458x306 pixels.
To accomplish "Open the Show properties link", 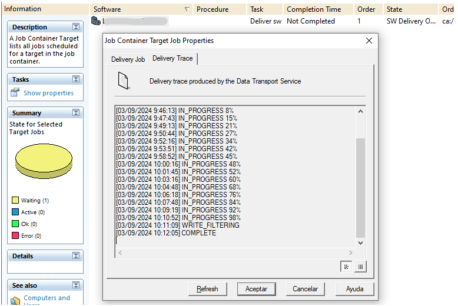I will [x=48, y=93].
